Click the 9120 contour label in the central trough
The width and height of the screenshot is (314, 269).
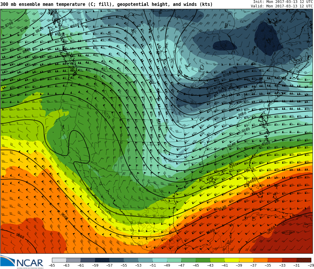tap(158, 123)
